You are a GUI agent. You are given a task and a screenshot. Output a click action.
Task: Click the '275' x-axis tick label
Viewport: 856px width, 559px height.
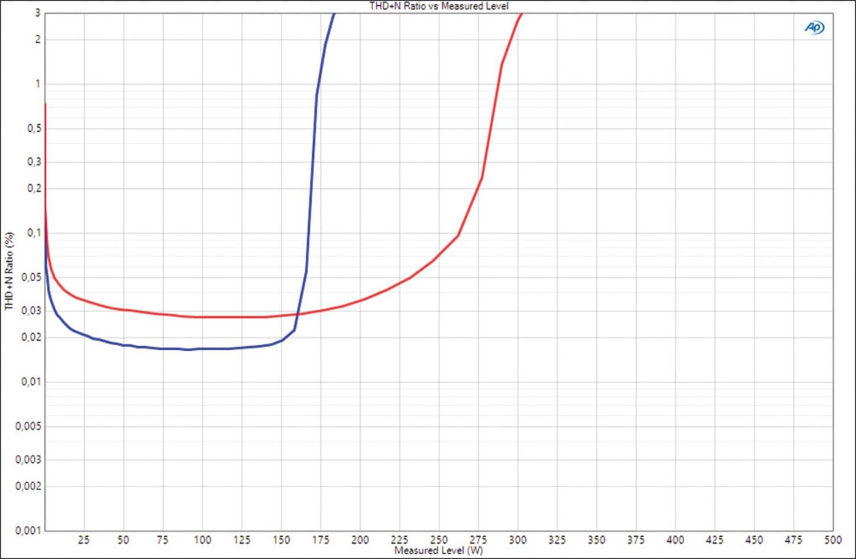478,540
